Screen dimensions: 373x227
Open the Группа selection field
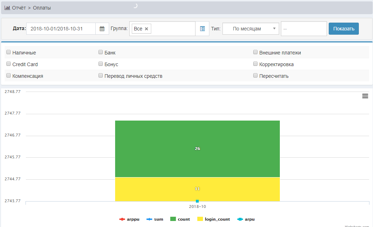(x=173, y=29)
